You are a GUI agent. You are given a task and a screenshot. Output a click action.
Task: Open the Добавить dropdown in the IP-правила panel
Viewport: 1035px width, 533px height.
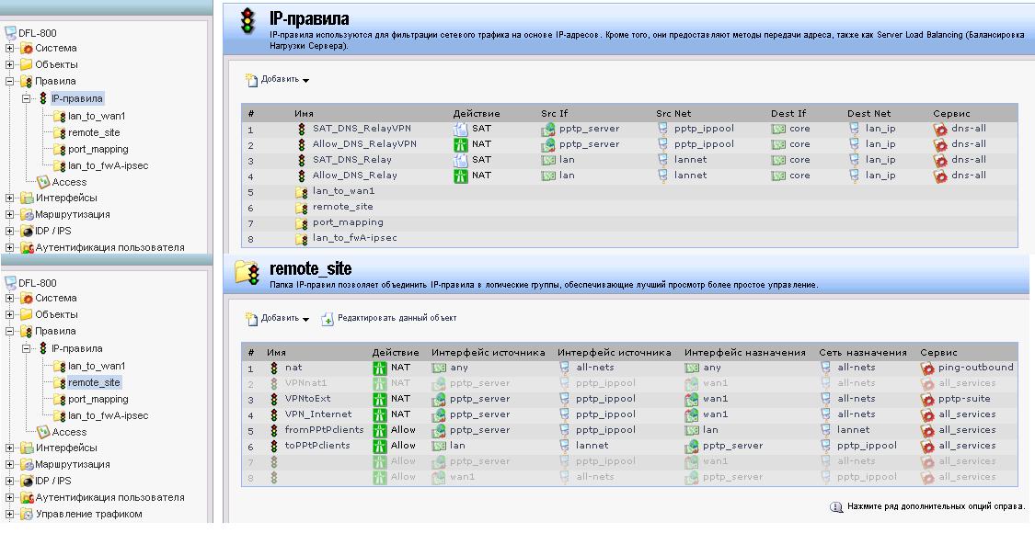pos(278,80)
